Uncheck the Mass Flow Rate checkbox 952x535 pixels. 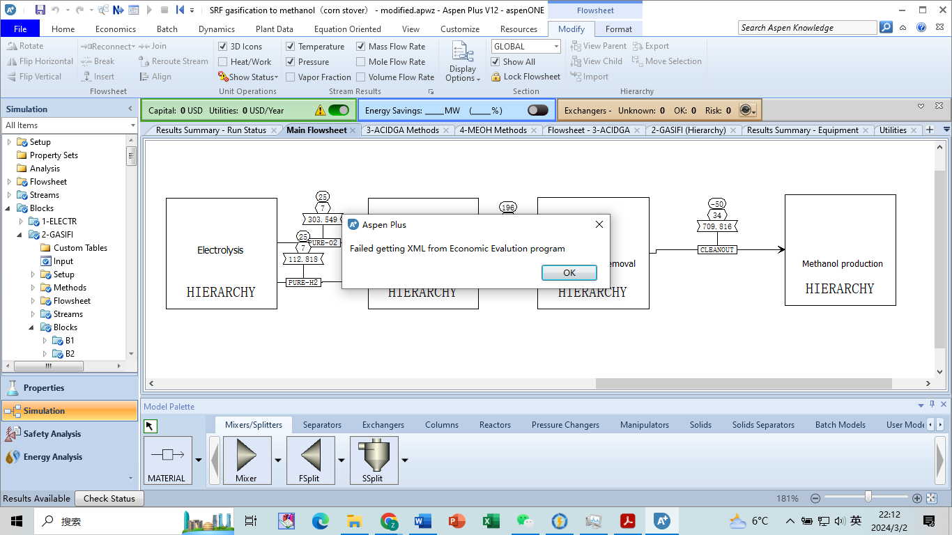click(361, 47)
